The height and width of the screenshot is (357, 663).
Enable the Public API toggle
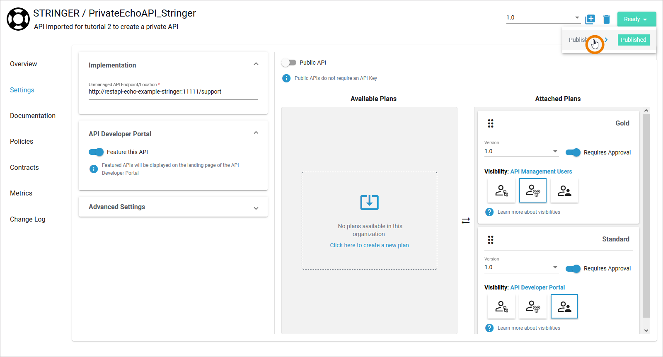tap(289, 63)
